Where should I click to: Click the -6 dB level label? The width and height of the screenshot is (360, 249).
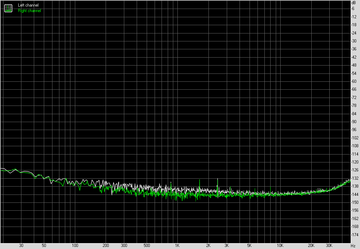click(x=354, y=9)
